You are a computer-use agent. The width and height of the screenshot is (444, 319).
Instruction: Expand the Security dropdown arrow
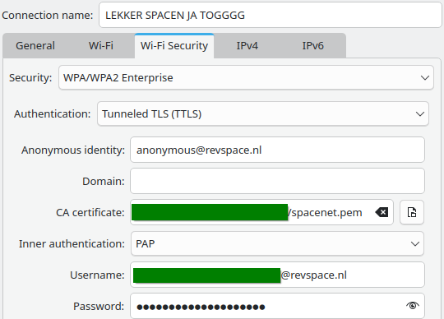pos(425,78)
